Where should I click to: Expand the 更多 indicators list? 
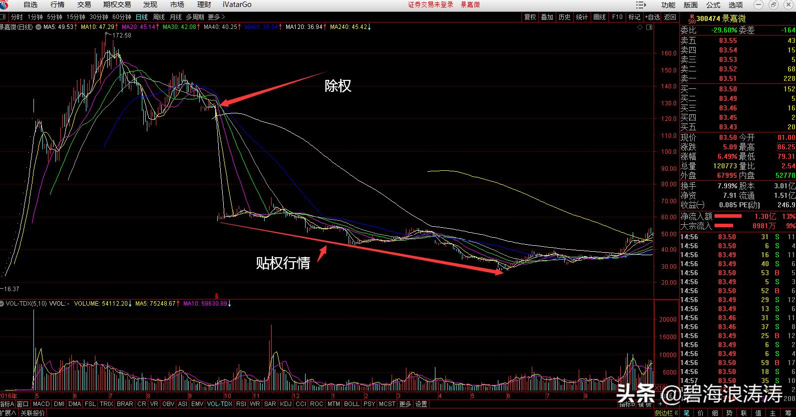[405, 404]
